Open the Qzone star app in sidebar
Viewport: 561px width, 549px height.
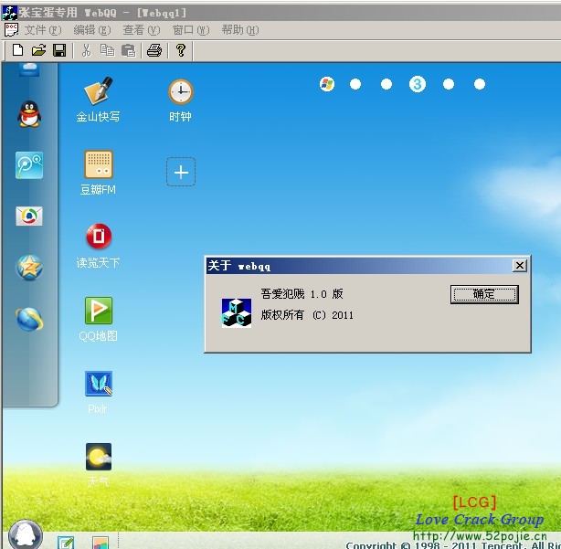(29, 268)
